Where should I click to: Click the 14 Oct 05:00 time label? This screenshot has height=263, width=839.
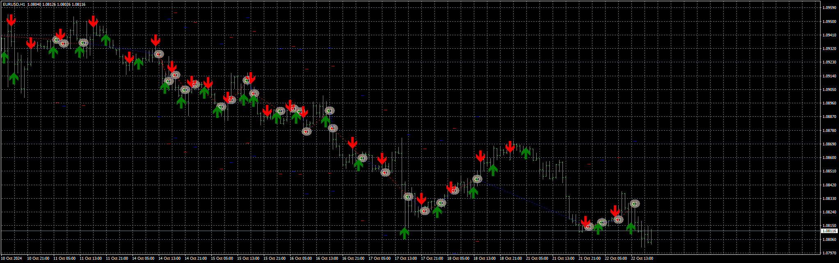[x=143, y=258]
